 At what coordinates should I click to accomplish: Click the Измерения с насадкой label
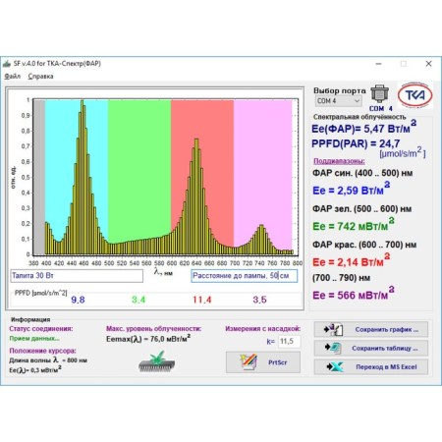tap(262, 328)
